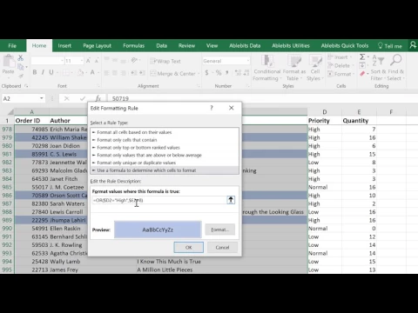Open Format cells dropdown
This screenshot has width=418, height=313.
coord(340,74)
